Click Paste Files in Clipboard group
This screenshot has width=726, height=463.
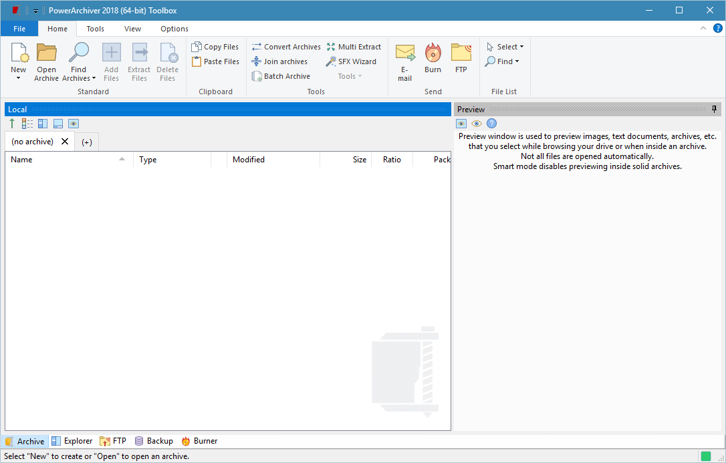pyautogui.click(x=215, y=61)
